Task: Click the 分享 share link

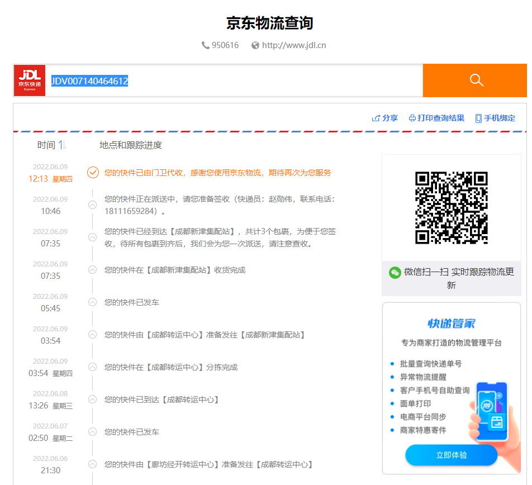Action: [384, 118]
